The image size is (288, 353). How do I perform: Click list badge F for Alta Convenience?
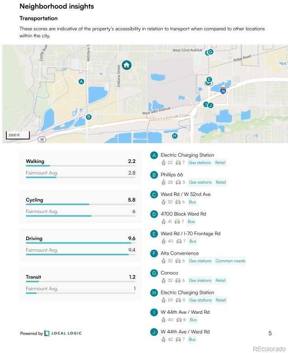(x=154, y=254)
